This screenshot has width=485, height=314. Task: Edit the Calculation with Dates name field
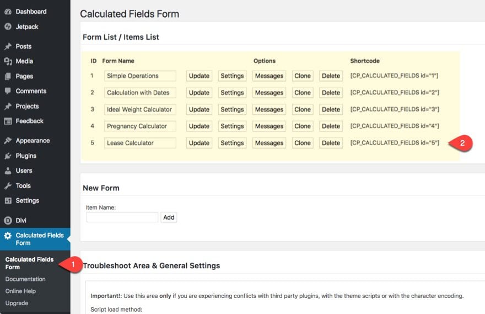point(140,93)
